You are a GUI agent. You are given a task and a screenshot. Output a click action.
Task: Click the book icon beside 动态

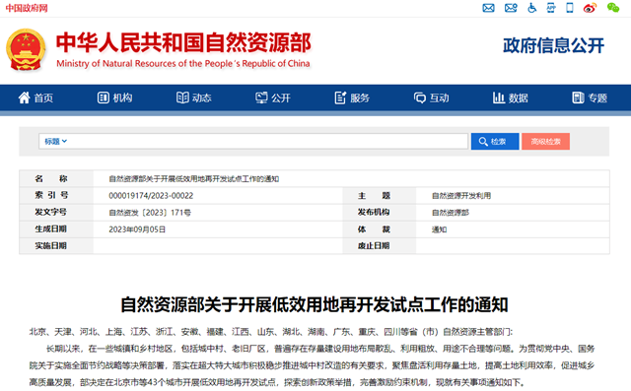click(x=182, y=98)
